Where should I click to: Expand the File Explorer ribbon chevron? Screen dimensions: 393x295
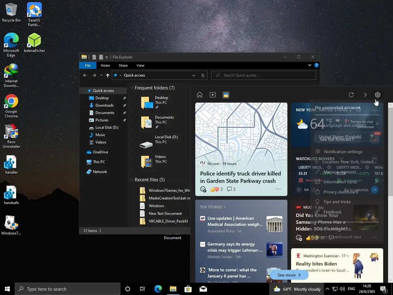point(309,65)
